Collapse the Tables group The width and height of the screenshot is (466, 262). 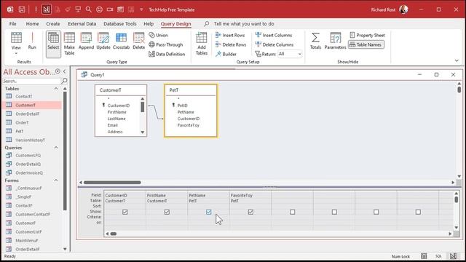tap(56, 89)
